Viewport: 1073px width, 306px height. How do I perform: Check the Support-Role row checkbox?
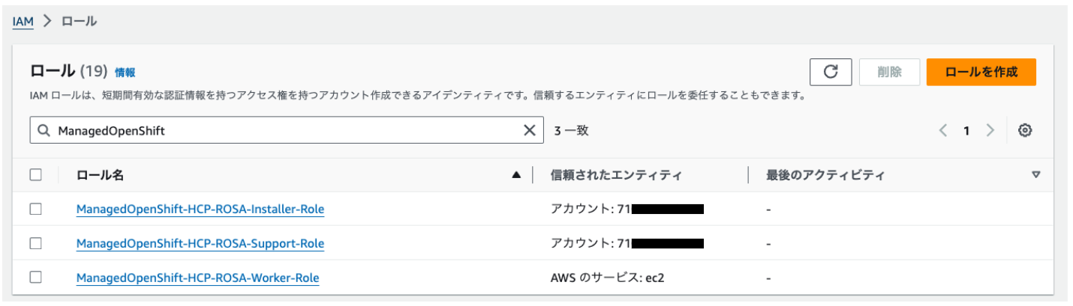[x=35, y=243]
